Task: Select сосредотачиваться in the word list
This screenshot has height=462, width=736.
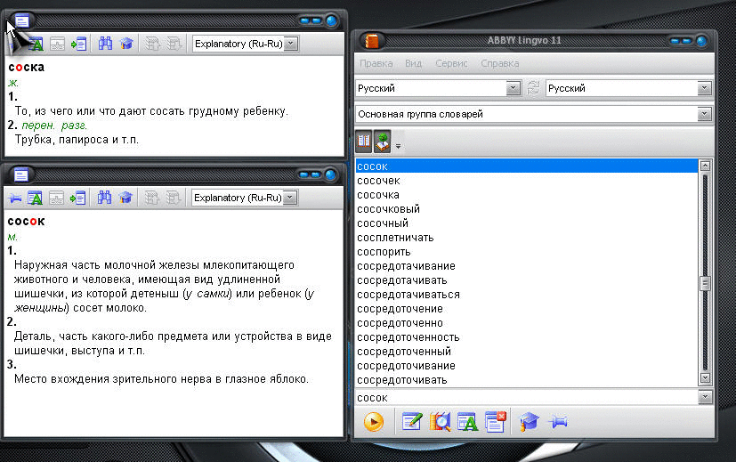Action: point(527,295)
